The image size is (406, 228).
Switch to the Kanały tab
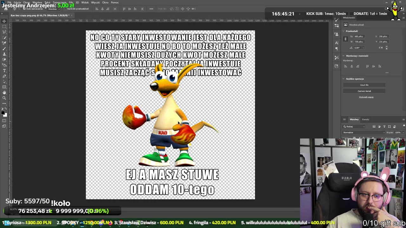[365, 119]
